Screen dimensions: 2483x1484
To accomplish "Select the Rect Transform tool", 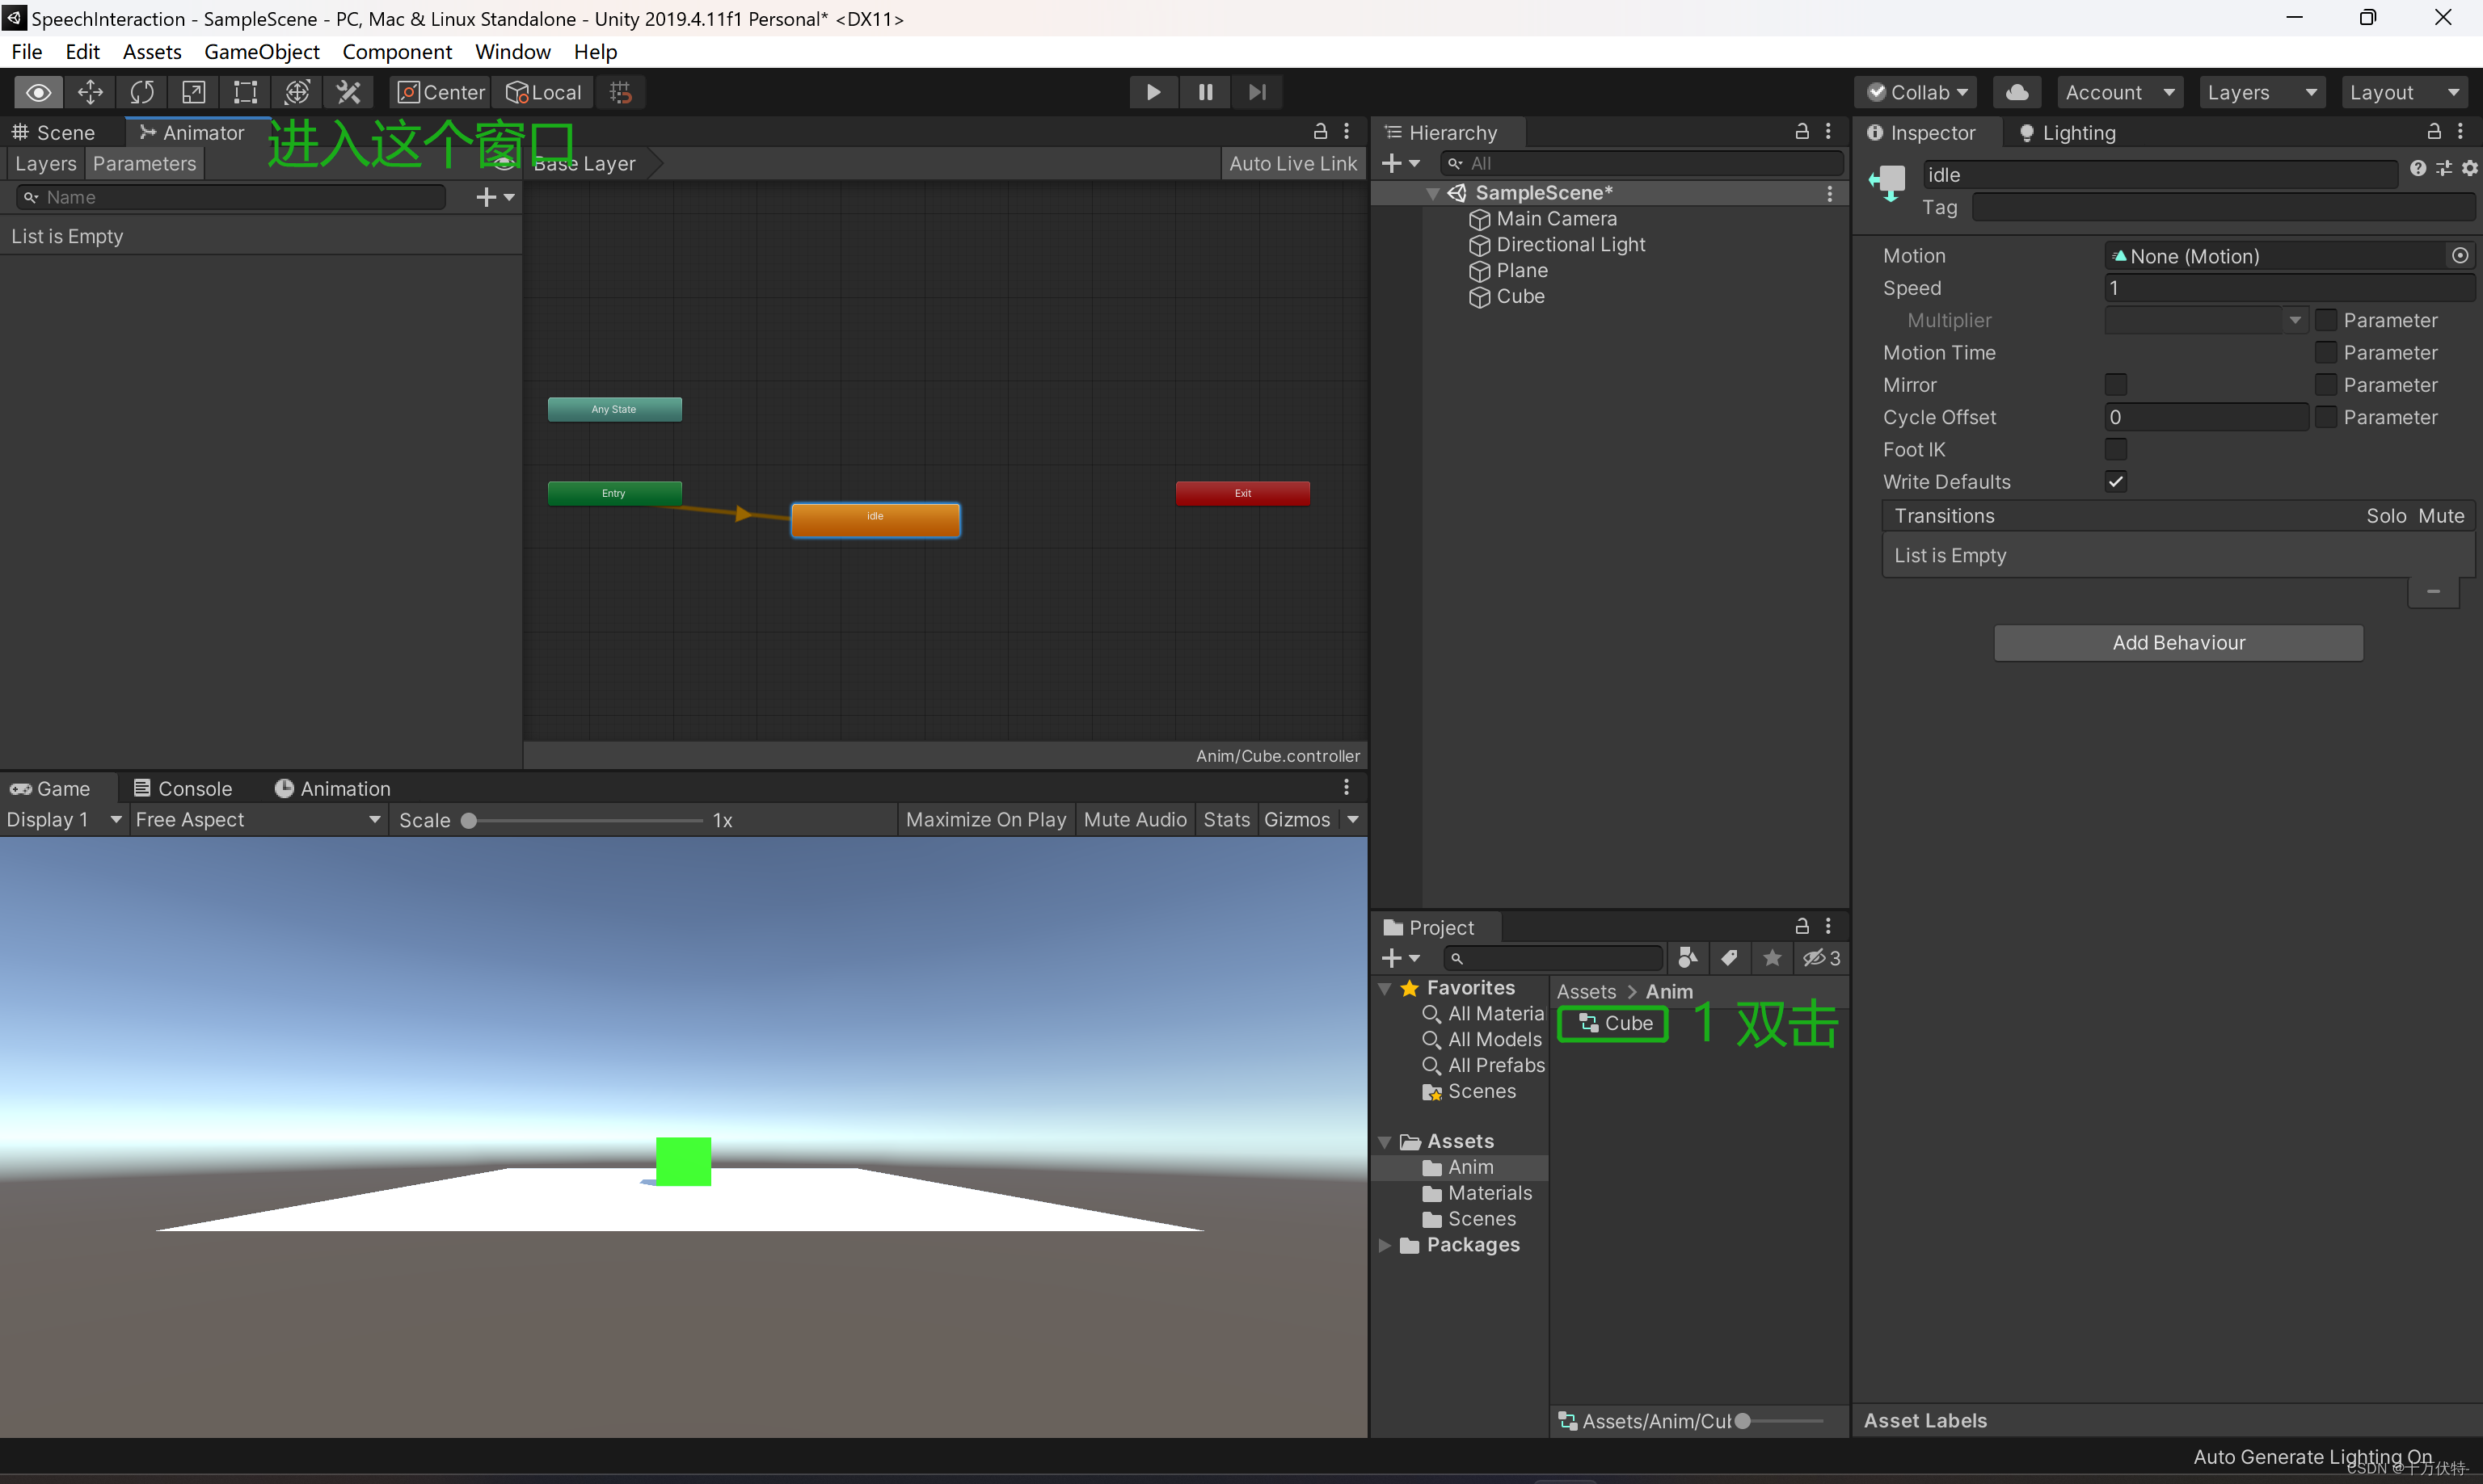I will [x=245, y=92].
